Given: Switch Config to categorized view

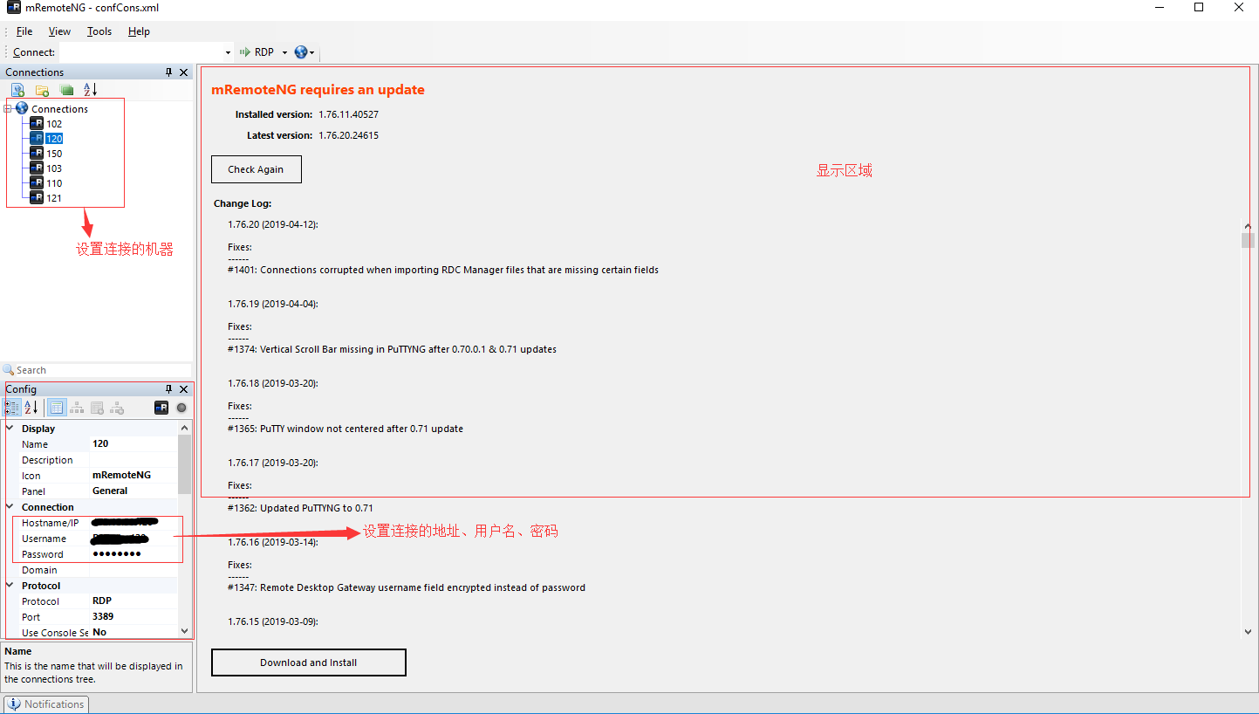Looking at the screenshot, I should 13,408.
